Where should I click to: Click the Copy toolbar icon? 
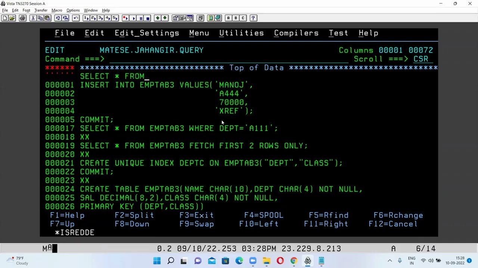click(40, 18)
